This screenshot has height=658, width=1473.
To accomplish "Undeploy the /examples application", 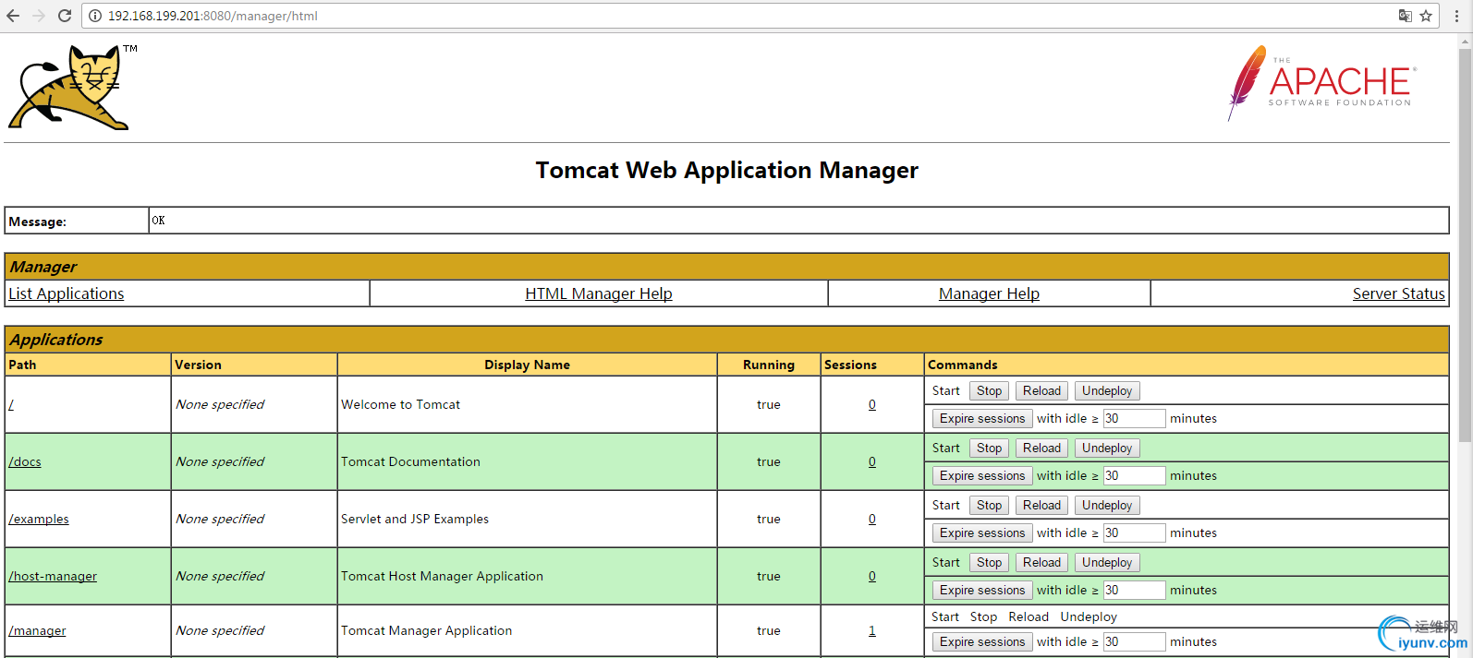I will click(1107, 506).
